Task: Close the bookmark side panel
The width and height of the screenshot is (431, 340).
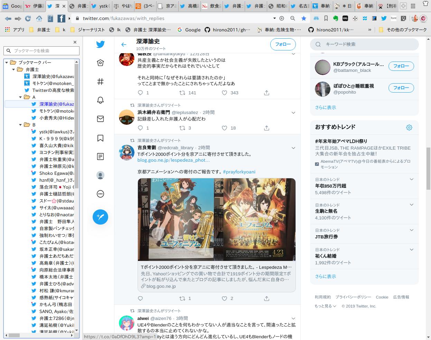Action: click(x=75, y=42)
